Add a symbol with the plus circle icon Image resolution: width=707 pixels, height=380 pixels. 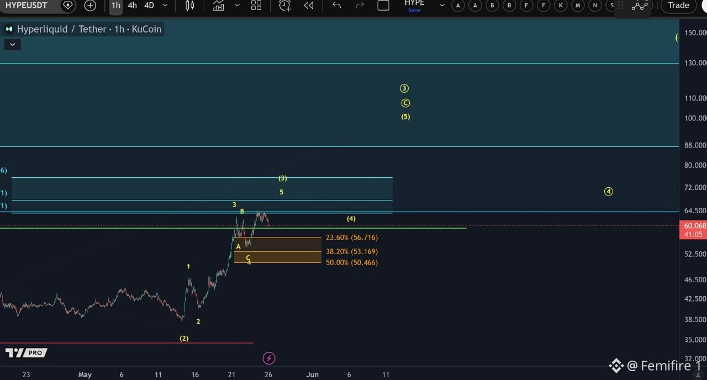(x=90, y=6)
